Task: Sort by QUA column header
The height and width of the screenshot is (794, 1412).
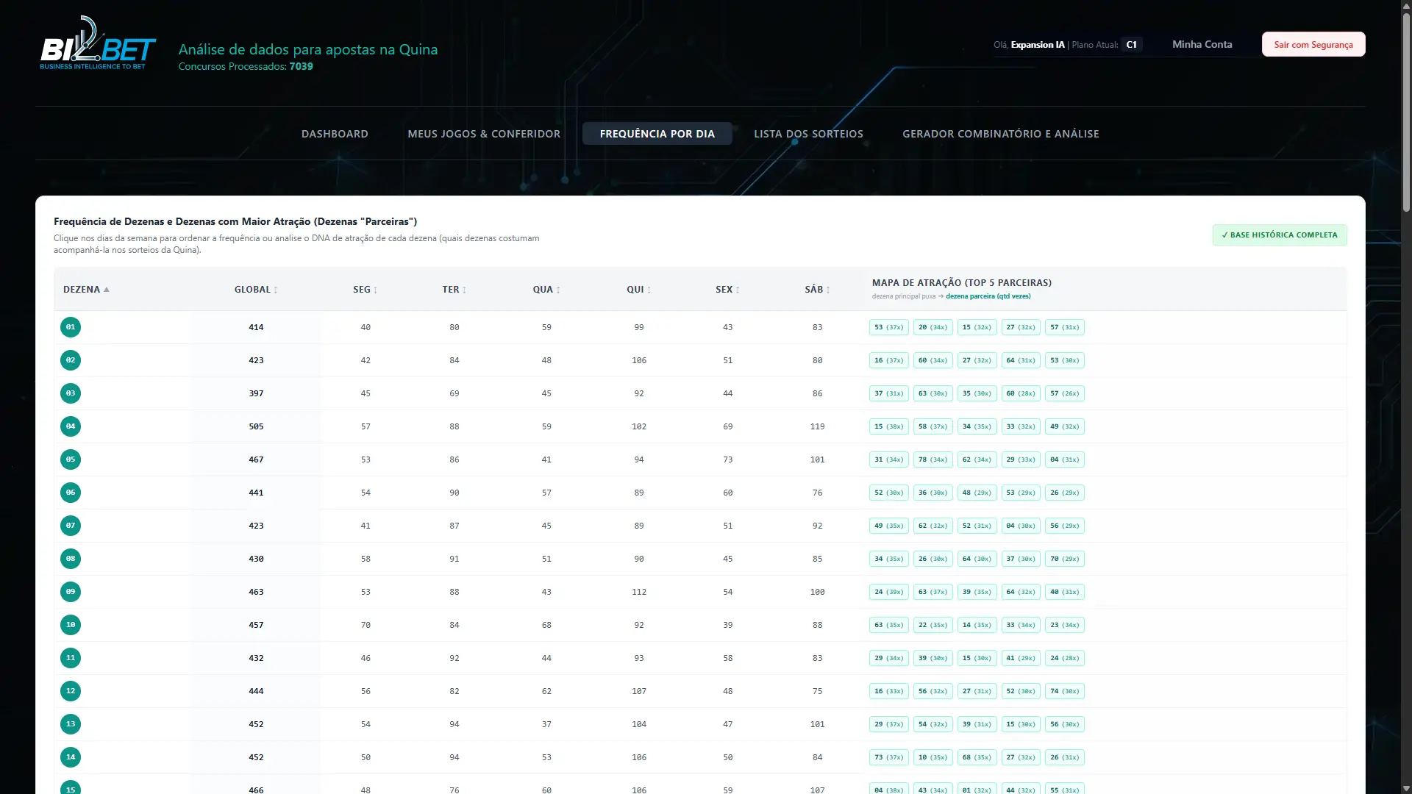Action: point(546,290)
